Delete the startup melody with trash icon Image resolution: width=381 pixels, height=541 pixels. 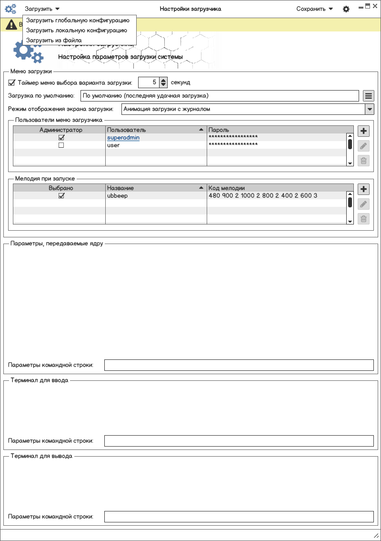tap(363, 218)
